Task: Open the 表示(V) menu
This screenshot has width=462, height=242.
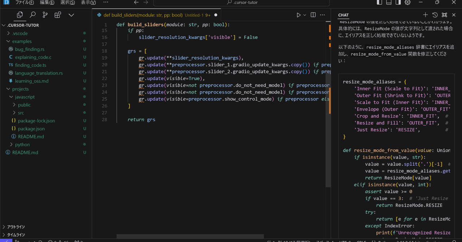Action: click(88, 3)
